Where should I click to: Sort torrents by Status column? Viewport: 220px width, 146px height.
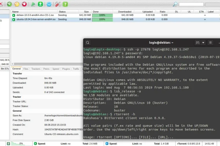click(x=68, y=12)
